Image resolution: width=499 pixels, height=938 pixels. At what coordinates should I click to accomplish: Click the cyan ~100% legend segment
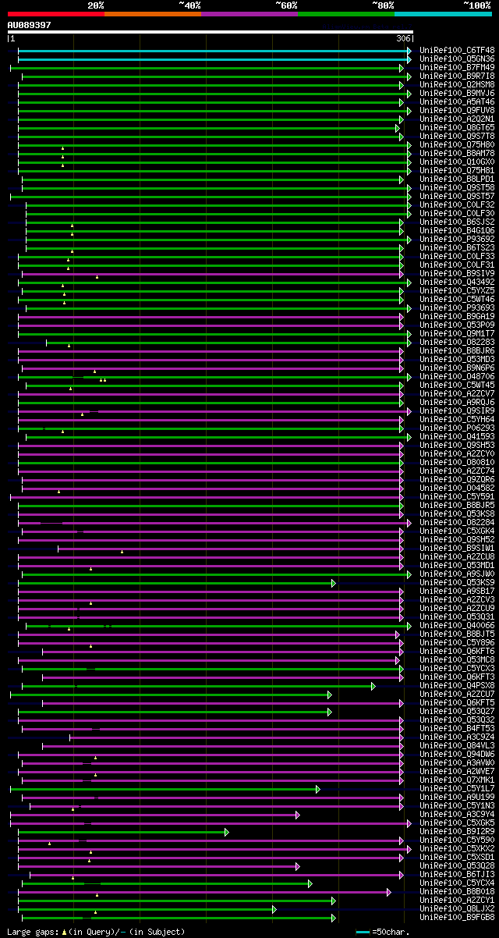pyautogui.click(x=443, y=14)
